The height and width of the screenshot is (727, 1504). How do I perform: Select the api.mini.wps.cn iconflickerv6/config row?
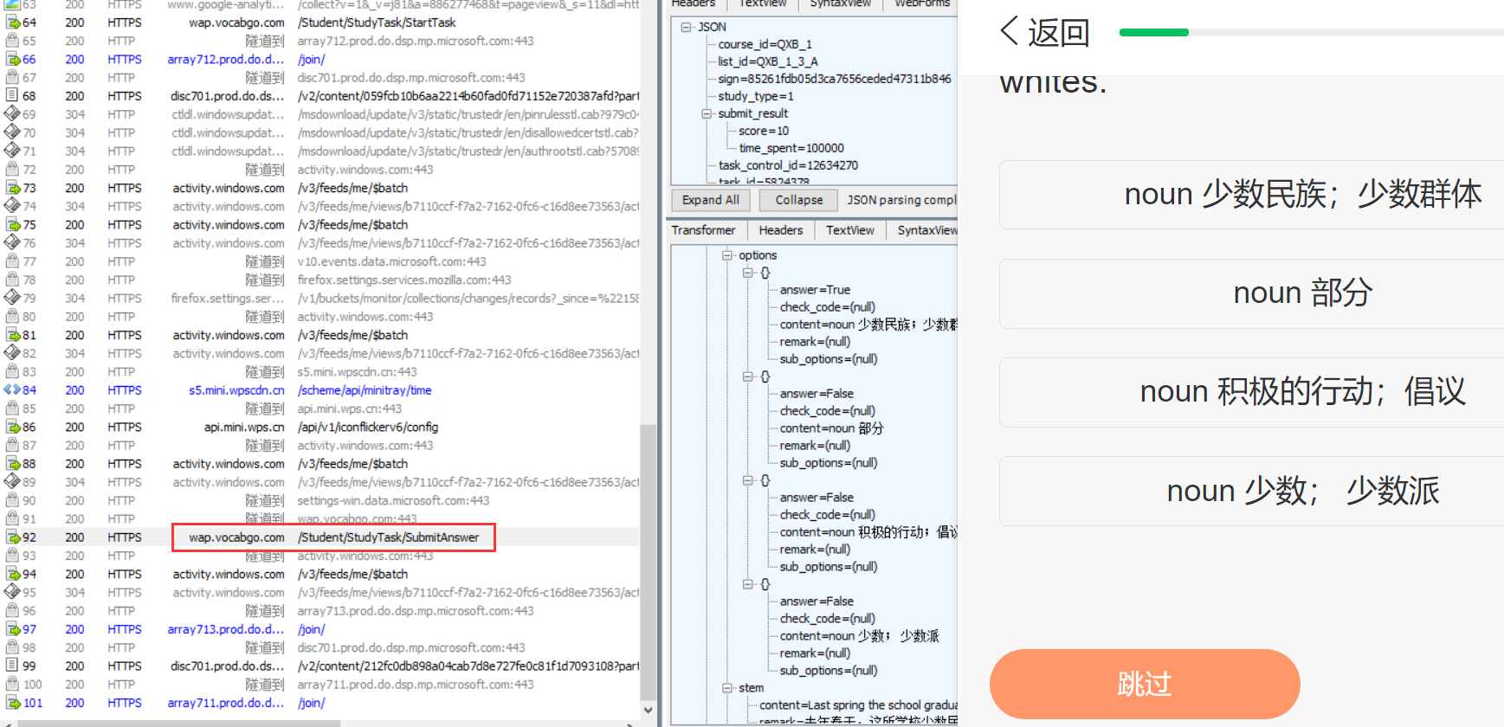coord(320,427)
